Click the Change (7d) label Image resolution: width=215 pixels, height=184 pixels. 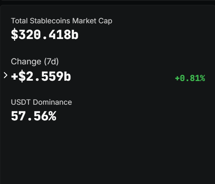(x=35, y=62)
